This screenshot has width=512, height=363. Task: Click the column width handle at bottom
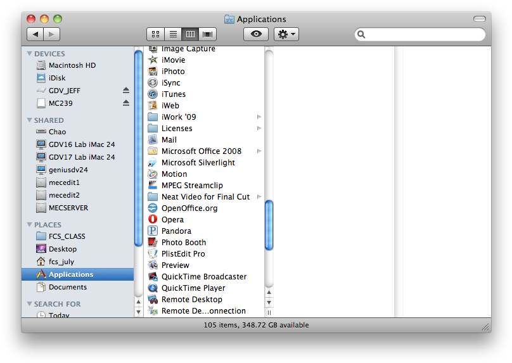coord(269,312)
